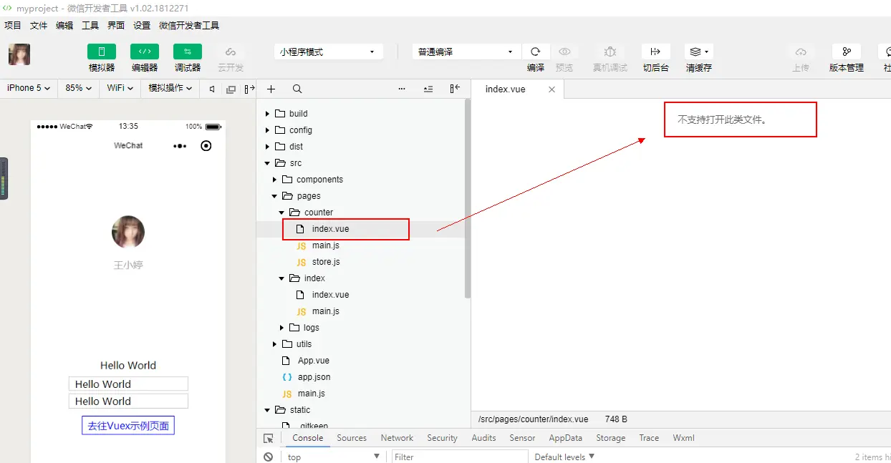
Task: Expand the build folder
Action: pyautogui.click(x=268, y=114)
